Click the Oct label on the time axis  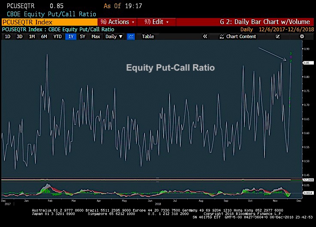click(x=250, y=201)
